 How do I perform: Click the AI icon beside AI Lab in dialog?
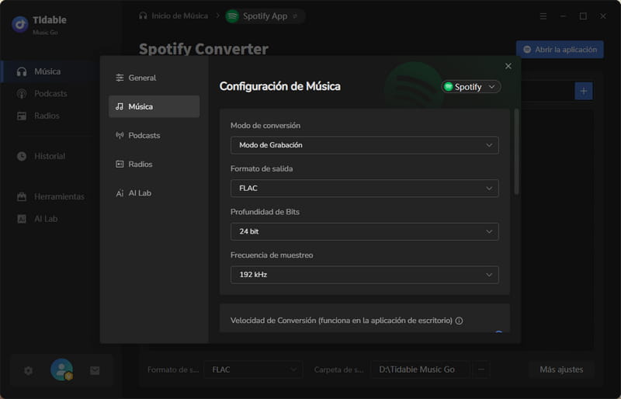click(120, 193)
